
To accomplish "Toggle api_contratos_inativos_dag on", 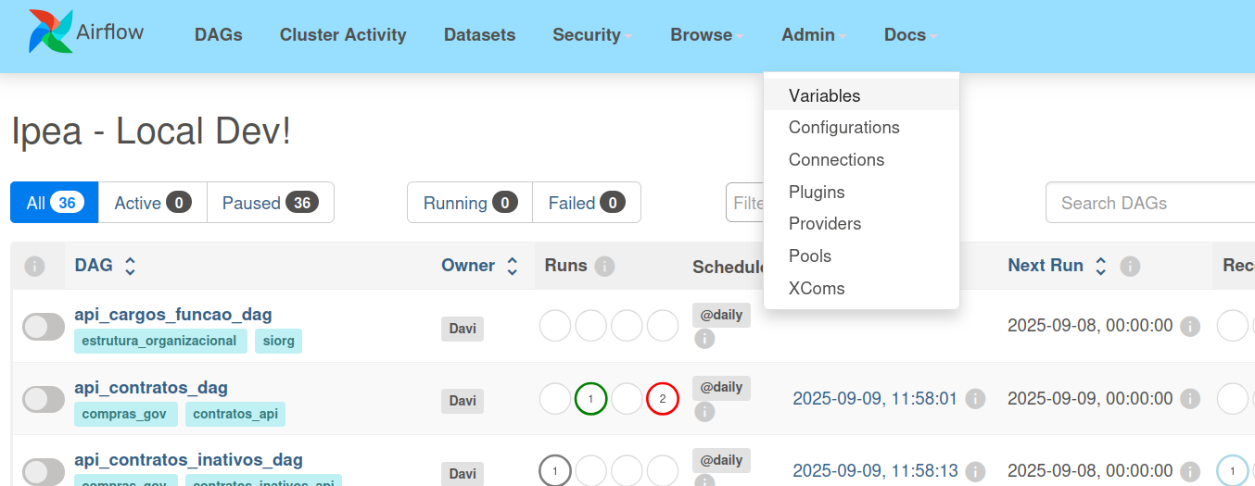I will pos(44,471).
